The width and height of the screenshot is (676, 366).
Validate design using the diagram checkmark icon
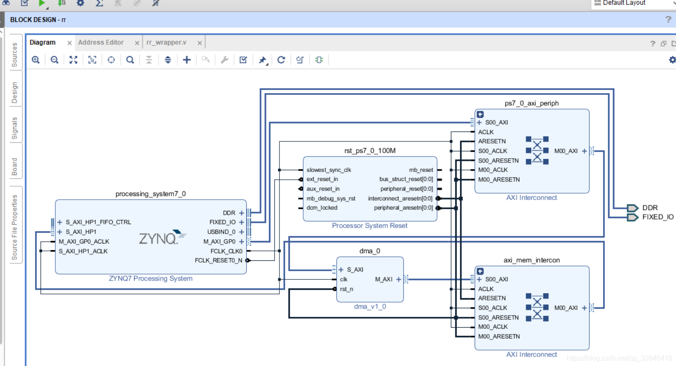243,60
